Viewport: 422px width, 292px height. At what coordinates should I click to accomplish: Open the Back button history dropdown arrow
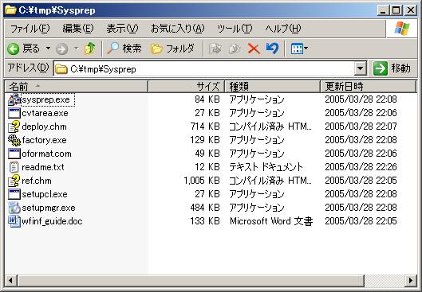click(48, 49)
